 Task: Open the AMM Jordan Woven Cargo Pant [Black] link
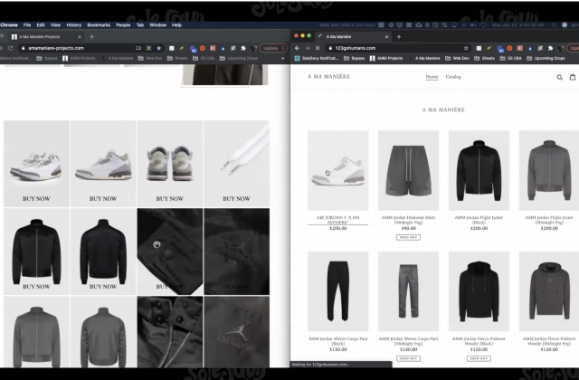[x=337, y=341]
